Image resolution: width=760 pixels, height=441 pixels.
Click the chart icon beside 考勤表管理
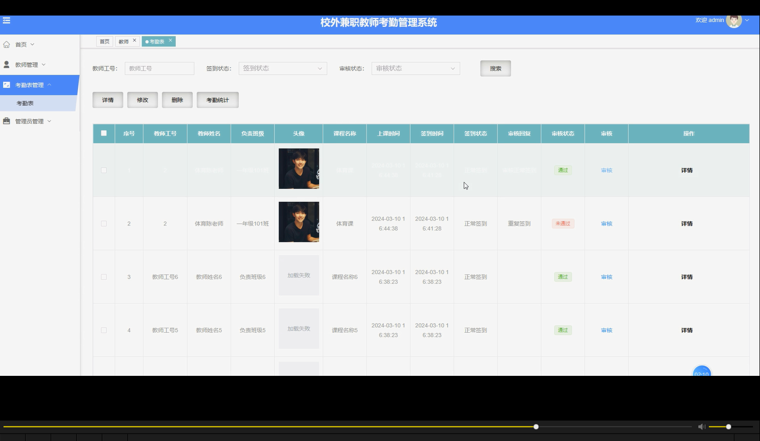click(x=7, y=85)
